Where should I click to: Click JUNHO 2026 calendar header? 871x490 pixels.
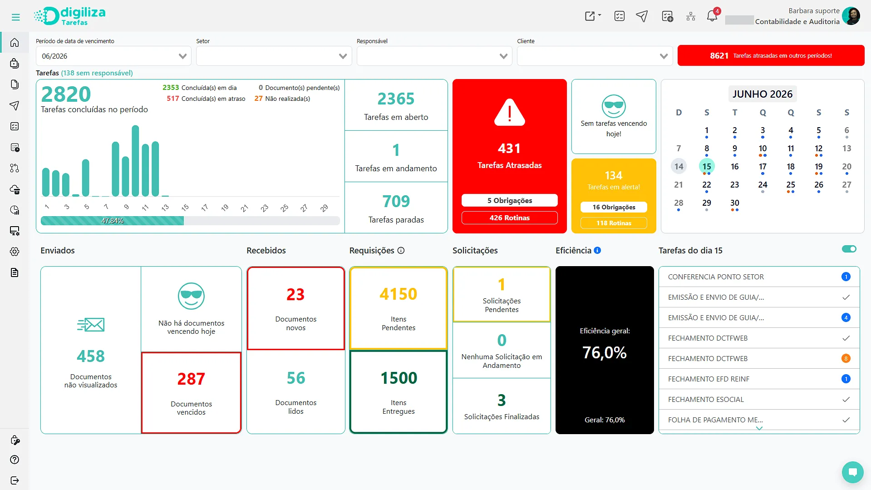point(762,94)
